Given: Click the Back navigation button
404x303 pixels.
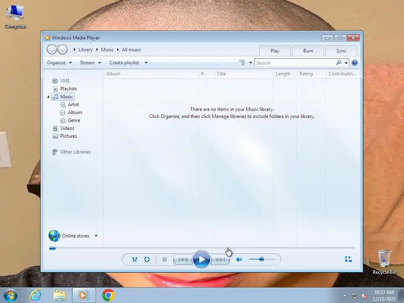Looking at the screenshot, I should [x=52, y=49].
